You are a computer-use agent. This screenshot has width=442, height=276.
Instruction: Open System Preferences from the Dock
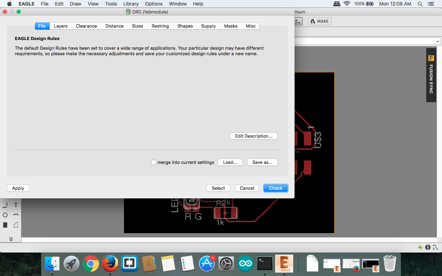227,264
